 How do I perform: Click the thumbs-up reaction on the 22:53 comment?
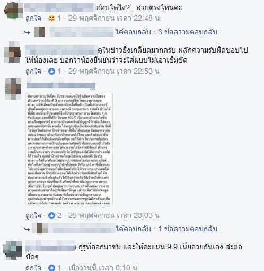coord(51,72)
